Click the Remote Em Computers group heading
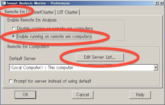This screenshot has height=105, width=165. 28,47
